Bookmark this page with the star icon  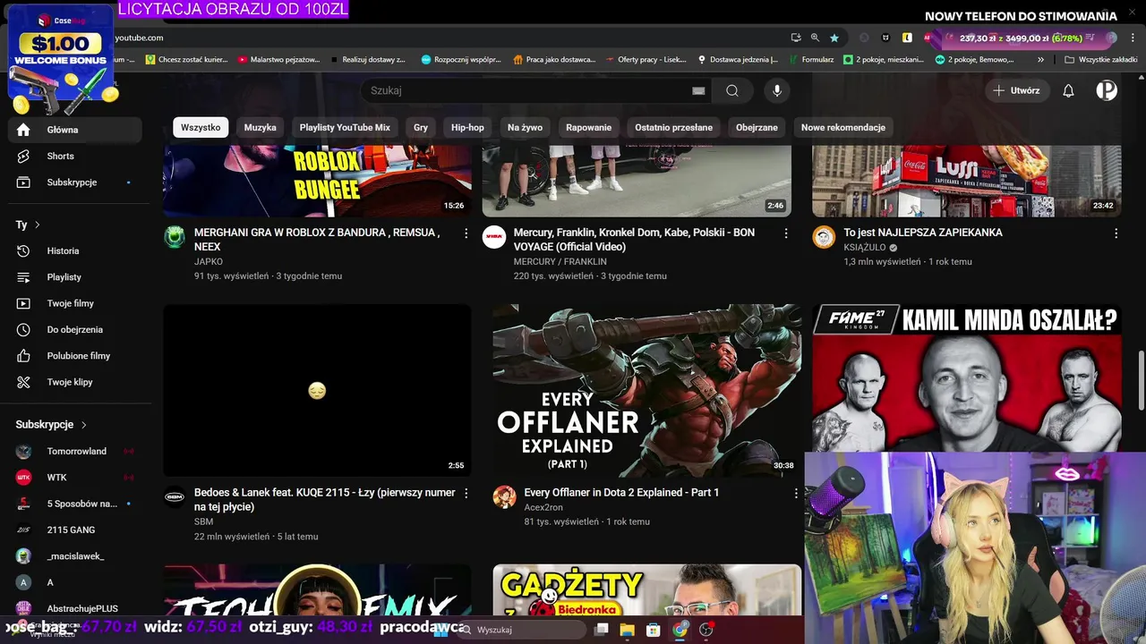(834, 38)
